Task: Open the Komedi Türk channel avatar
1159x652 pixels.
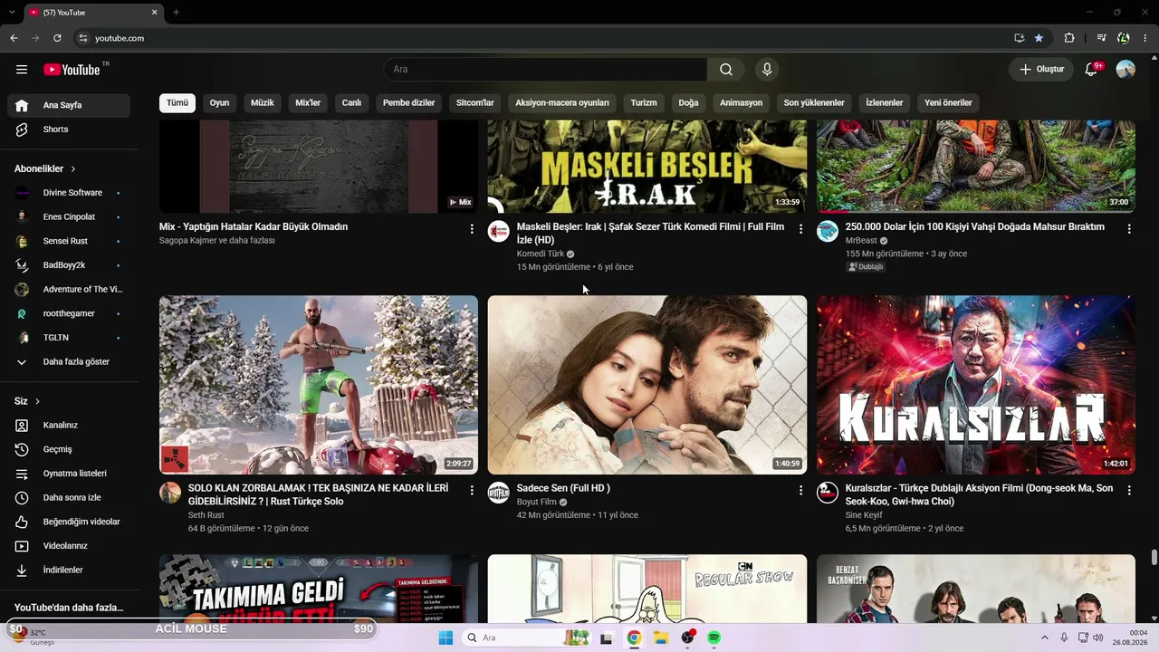Action: coord(499,232)
